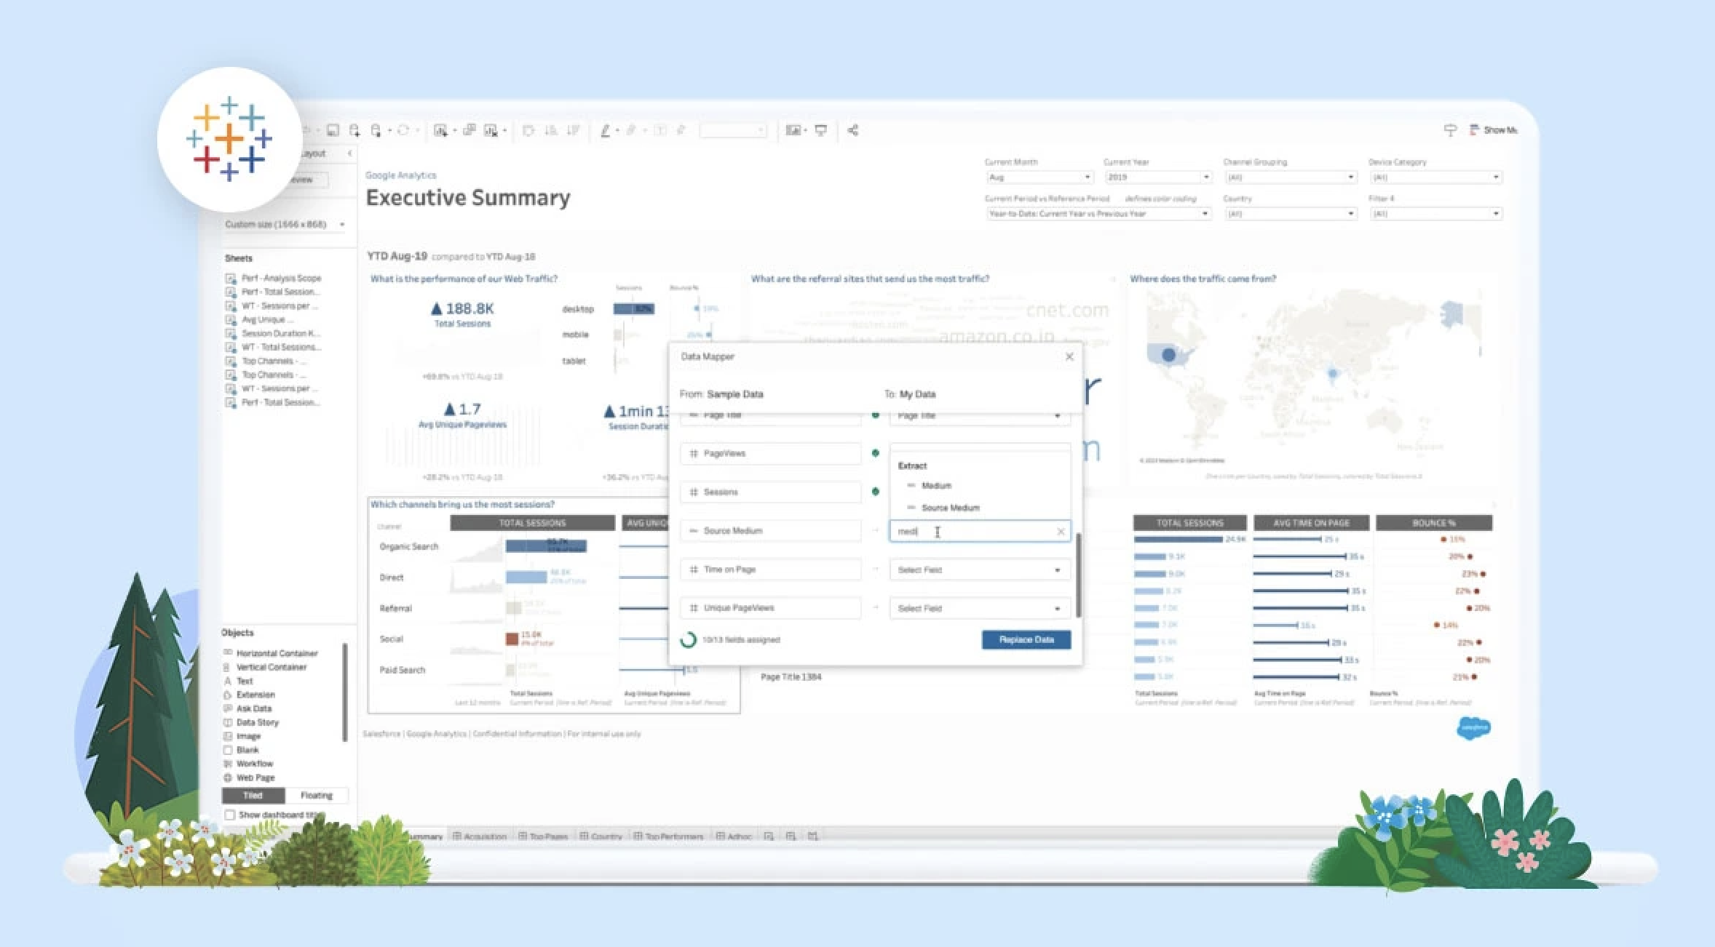Click the new worksheet icon after Adhoc tab
Screen dimensions: 1715x947
pos(769,836)
